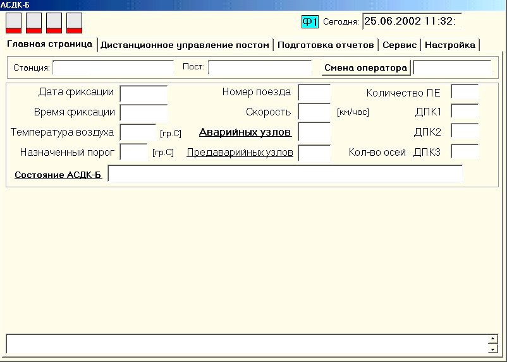Click the Аварийных узлов link
The image size is (507, 362).
245,132
